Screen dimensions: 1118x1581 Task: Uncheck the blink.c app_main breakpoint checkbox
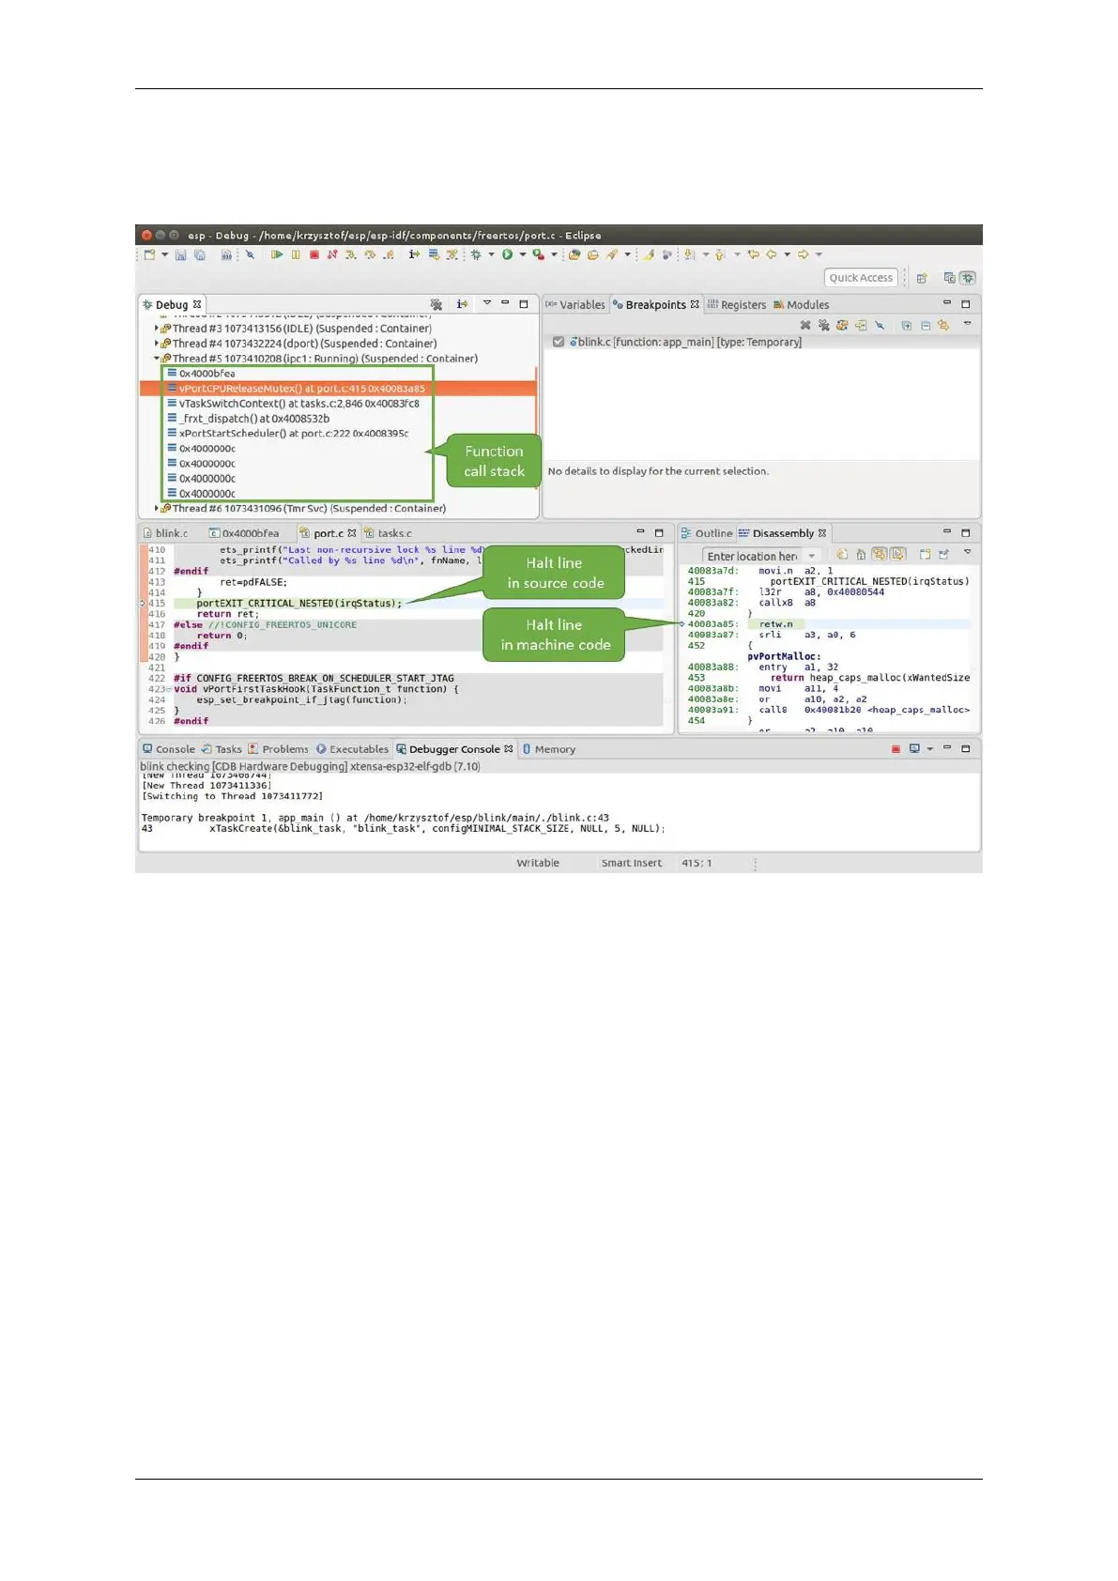559,342
